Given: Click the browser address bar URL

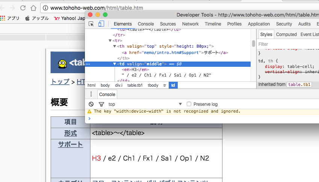Looking at the screenshot, I should tap(97, 8).
